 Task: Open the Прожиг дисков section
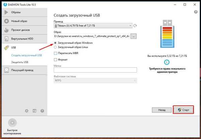24,30
